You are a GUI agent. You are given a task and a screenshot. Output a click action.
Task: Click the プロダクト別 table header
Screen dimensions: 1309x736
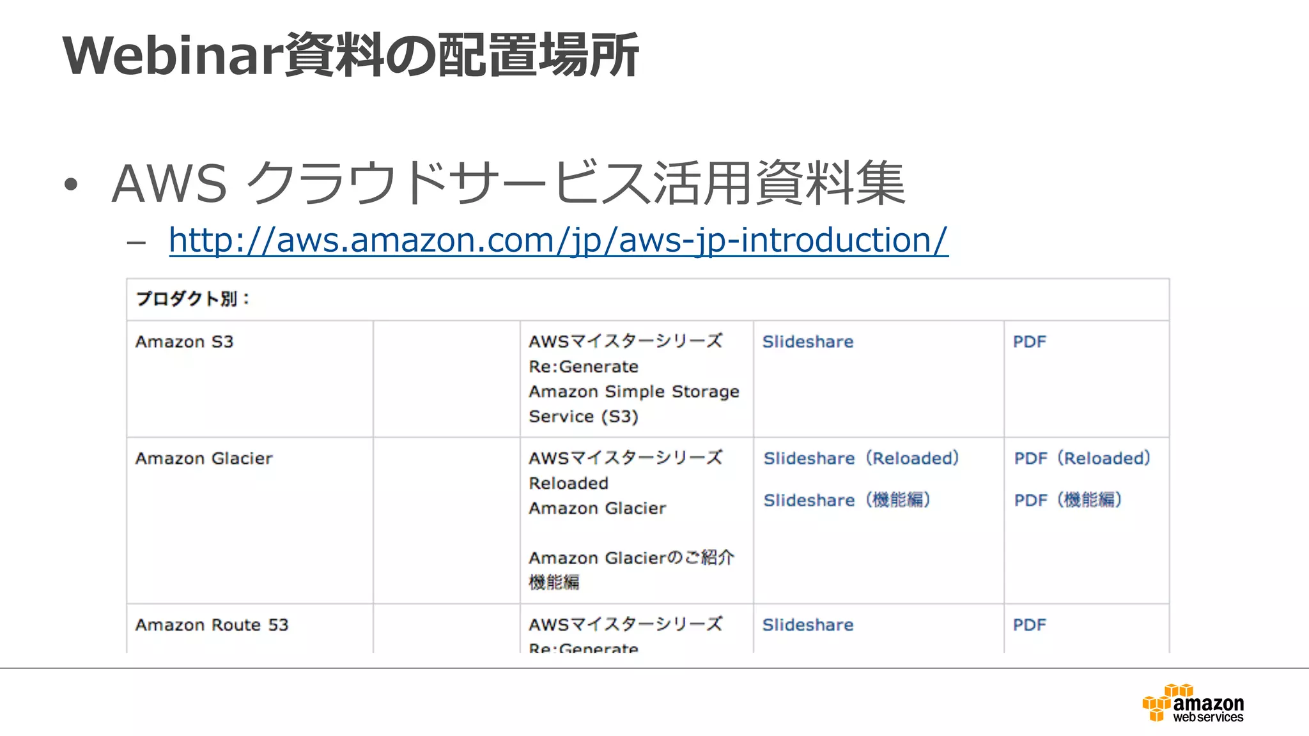click(x=192, y=299)
